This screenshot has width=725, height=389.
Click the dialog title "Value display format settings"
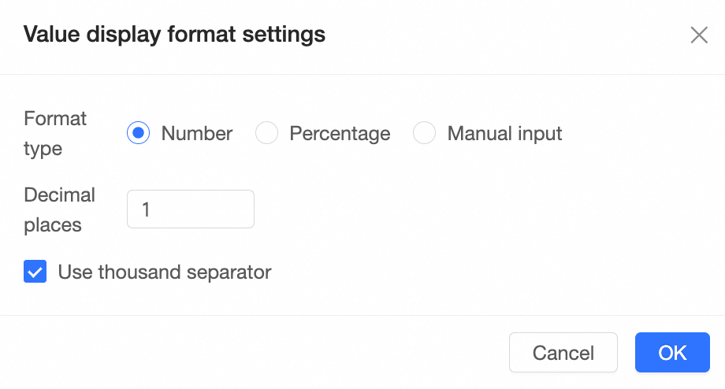[x=174, y=35]
